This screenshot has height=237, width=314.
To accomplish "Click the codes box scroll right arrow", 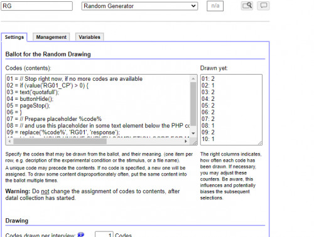I will tap(186, 141).
